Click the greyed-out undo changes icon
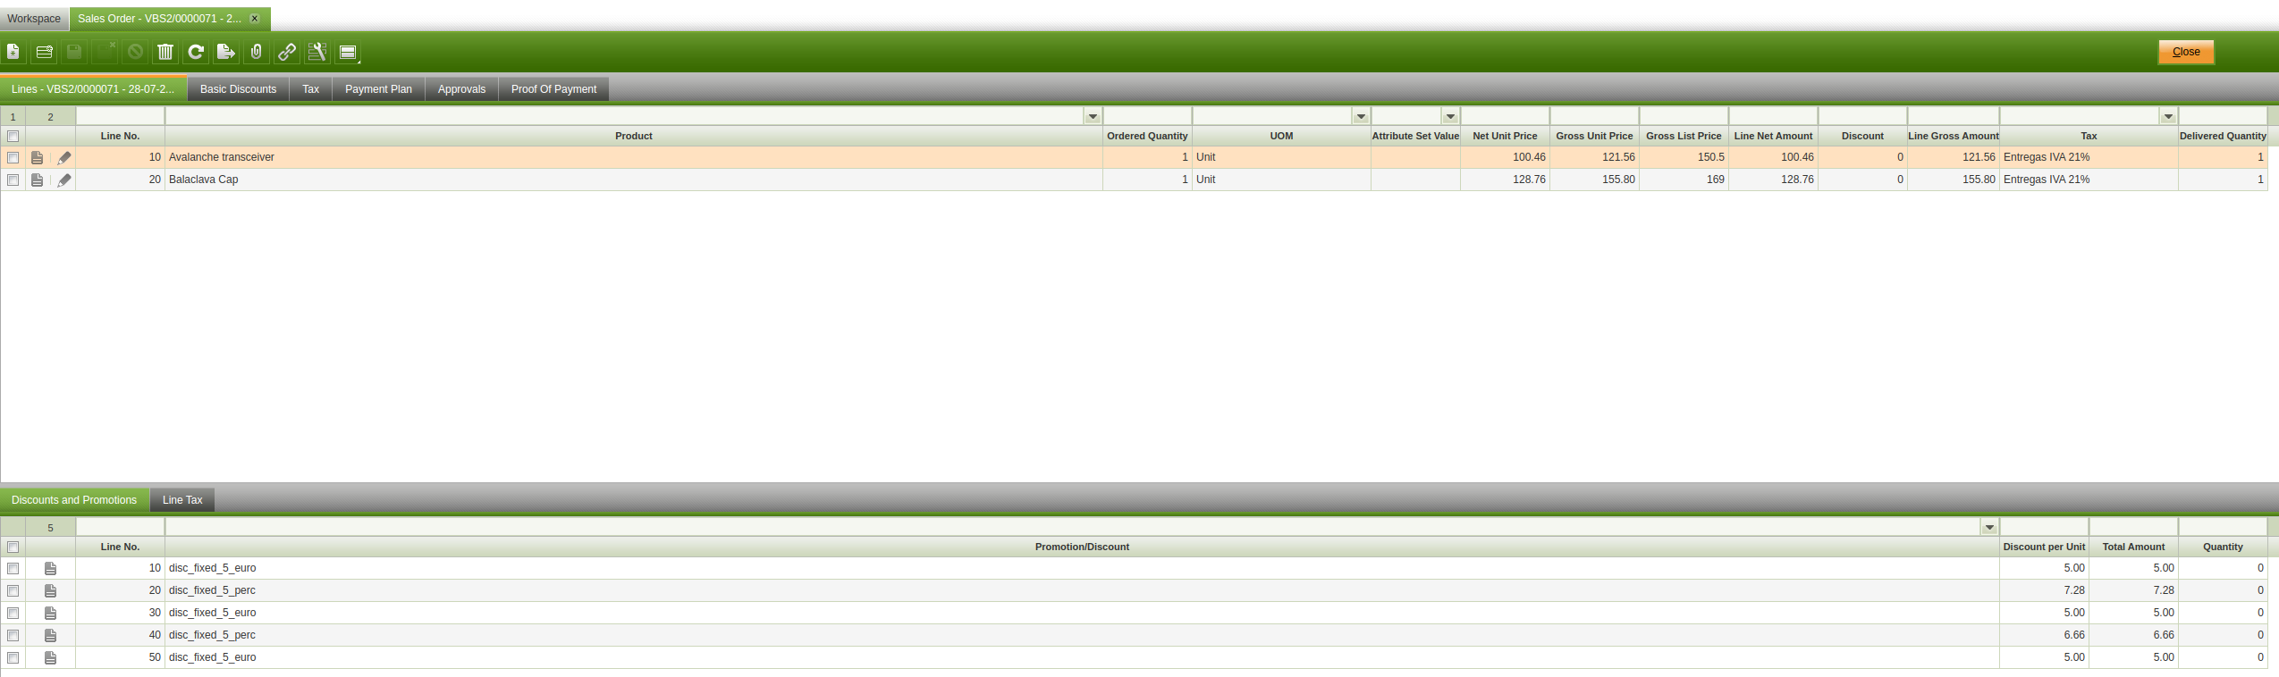 click(135, 52)
